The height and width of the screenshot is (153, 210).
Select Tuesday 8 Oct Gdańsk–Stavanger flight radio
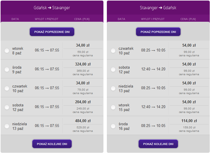(7, 51)
